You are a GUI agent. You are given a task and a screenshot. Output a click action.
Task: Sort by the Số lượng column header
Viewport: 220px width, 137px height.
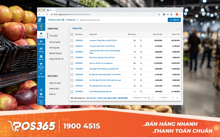132,34
